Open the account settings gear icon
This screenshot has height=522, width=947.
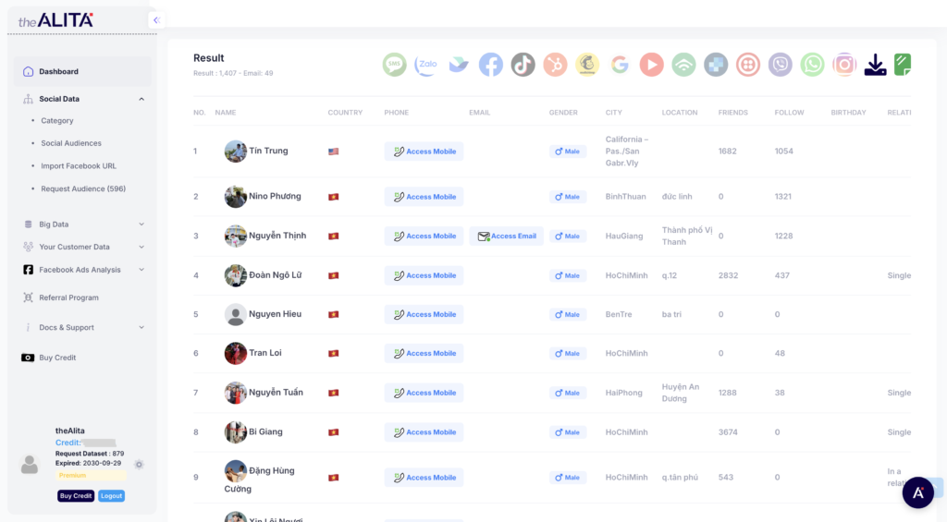139,465
